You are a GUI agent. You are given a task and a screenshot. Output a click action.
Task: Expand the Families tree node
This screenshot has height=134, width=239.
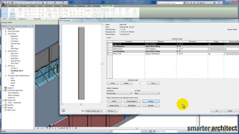3,105
